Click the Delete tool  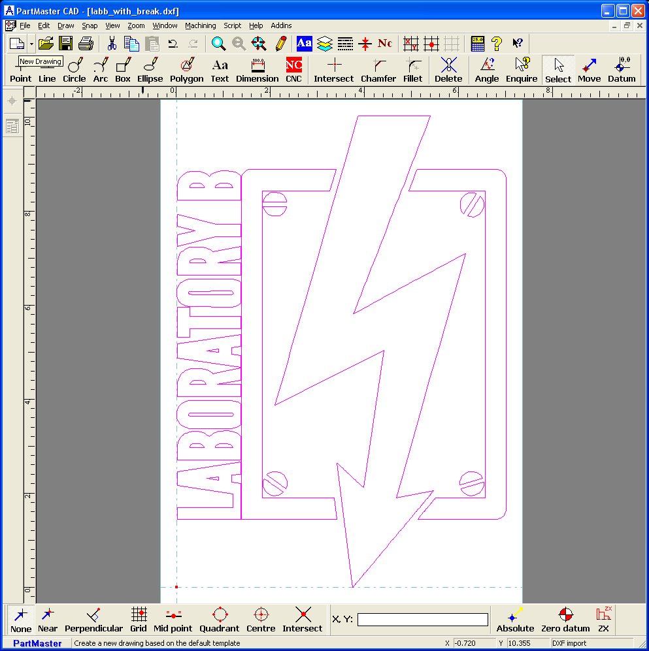448,70
